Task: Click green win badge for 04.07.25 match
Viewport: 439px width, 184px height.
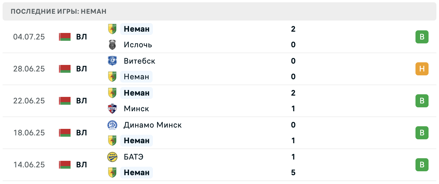Action: click(x=422, y=37)
